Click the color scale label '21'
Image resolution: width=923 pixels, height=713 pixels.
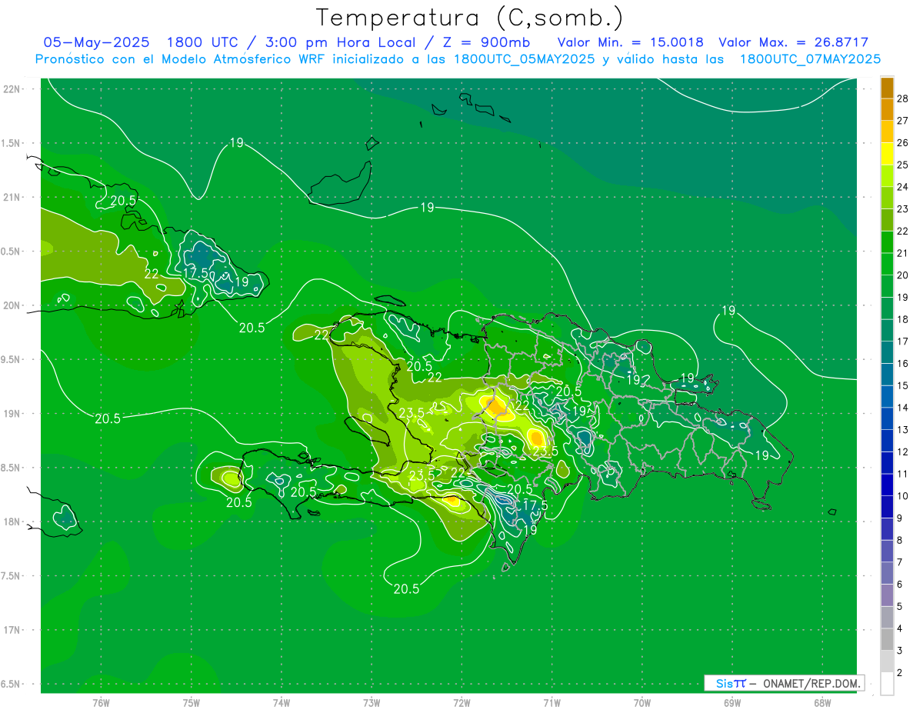click(902, 253)
